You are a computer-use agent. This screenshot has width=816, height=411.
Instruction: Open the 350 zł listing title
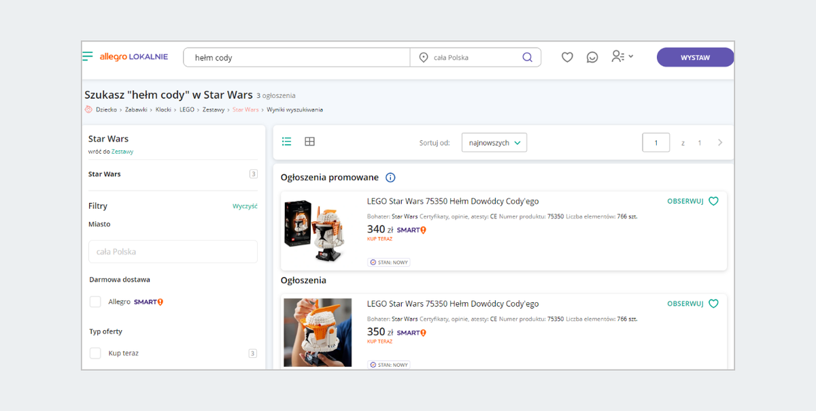click(453, 304)
